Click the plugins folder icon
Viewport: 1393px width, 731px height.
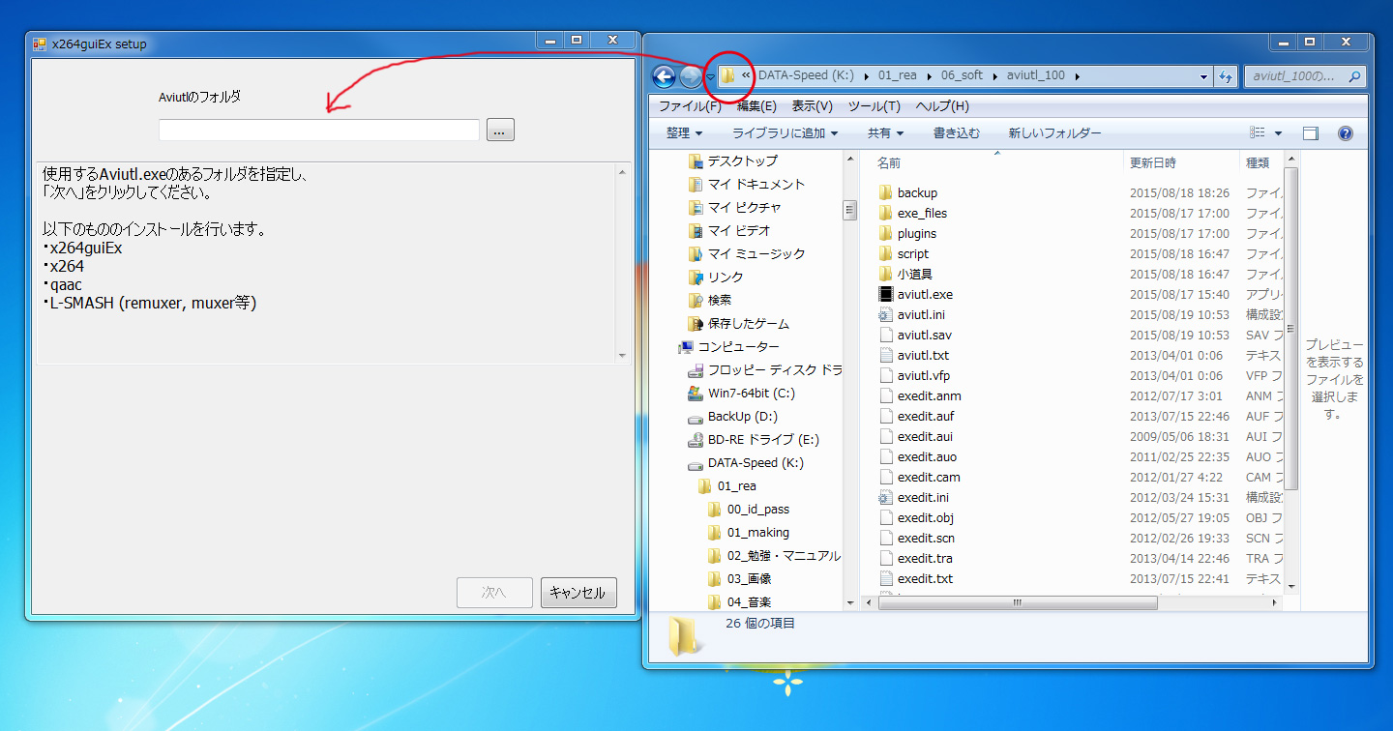[886, 233]
